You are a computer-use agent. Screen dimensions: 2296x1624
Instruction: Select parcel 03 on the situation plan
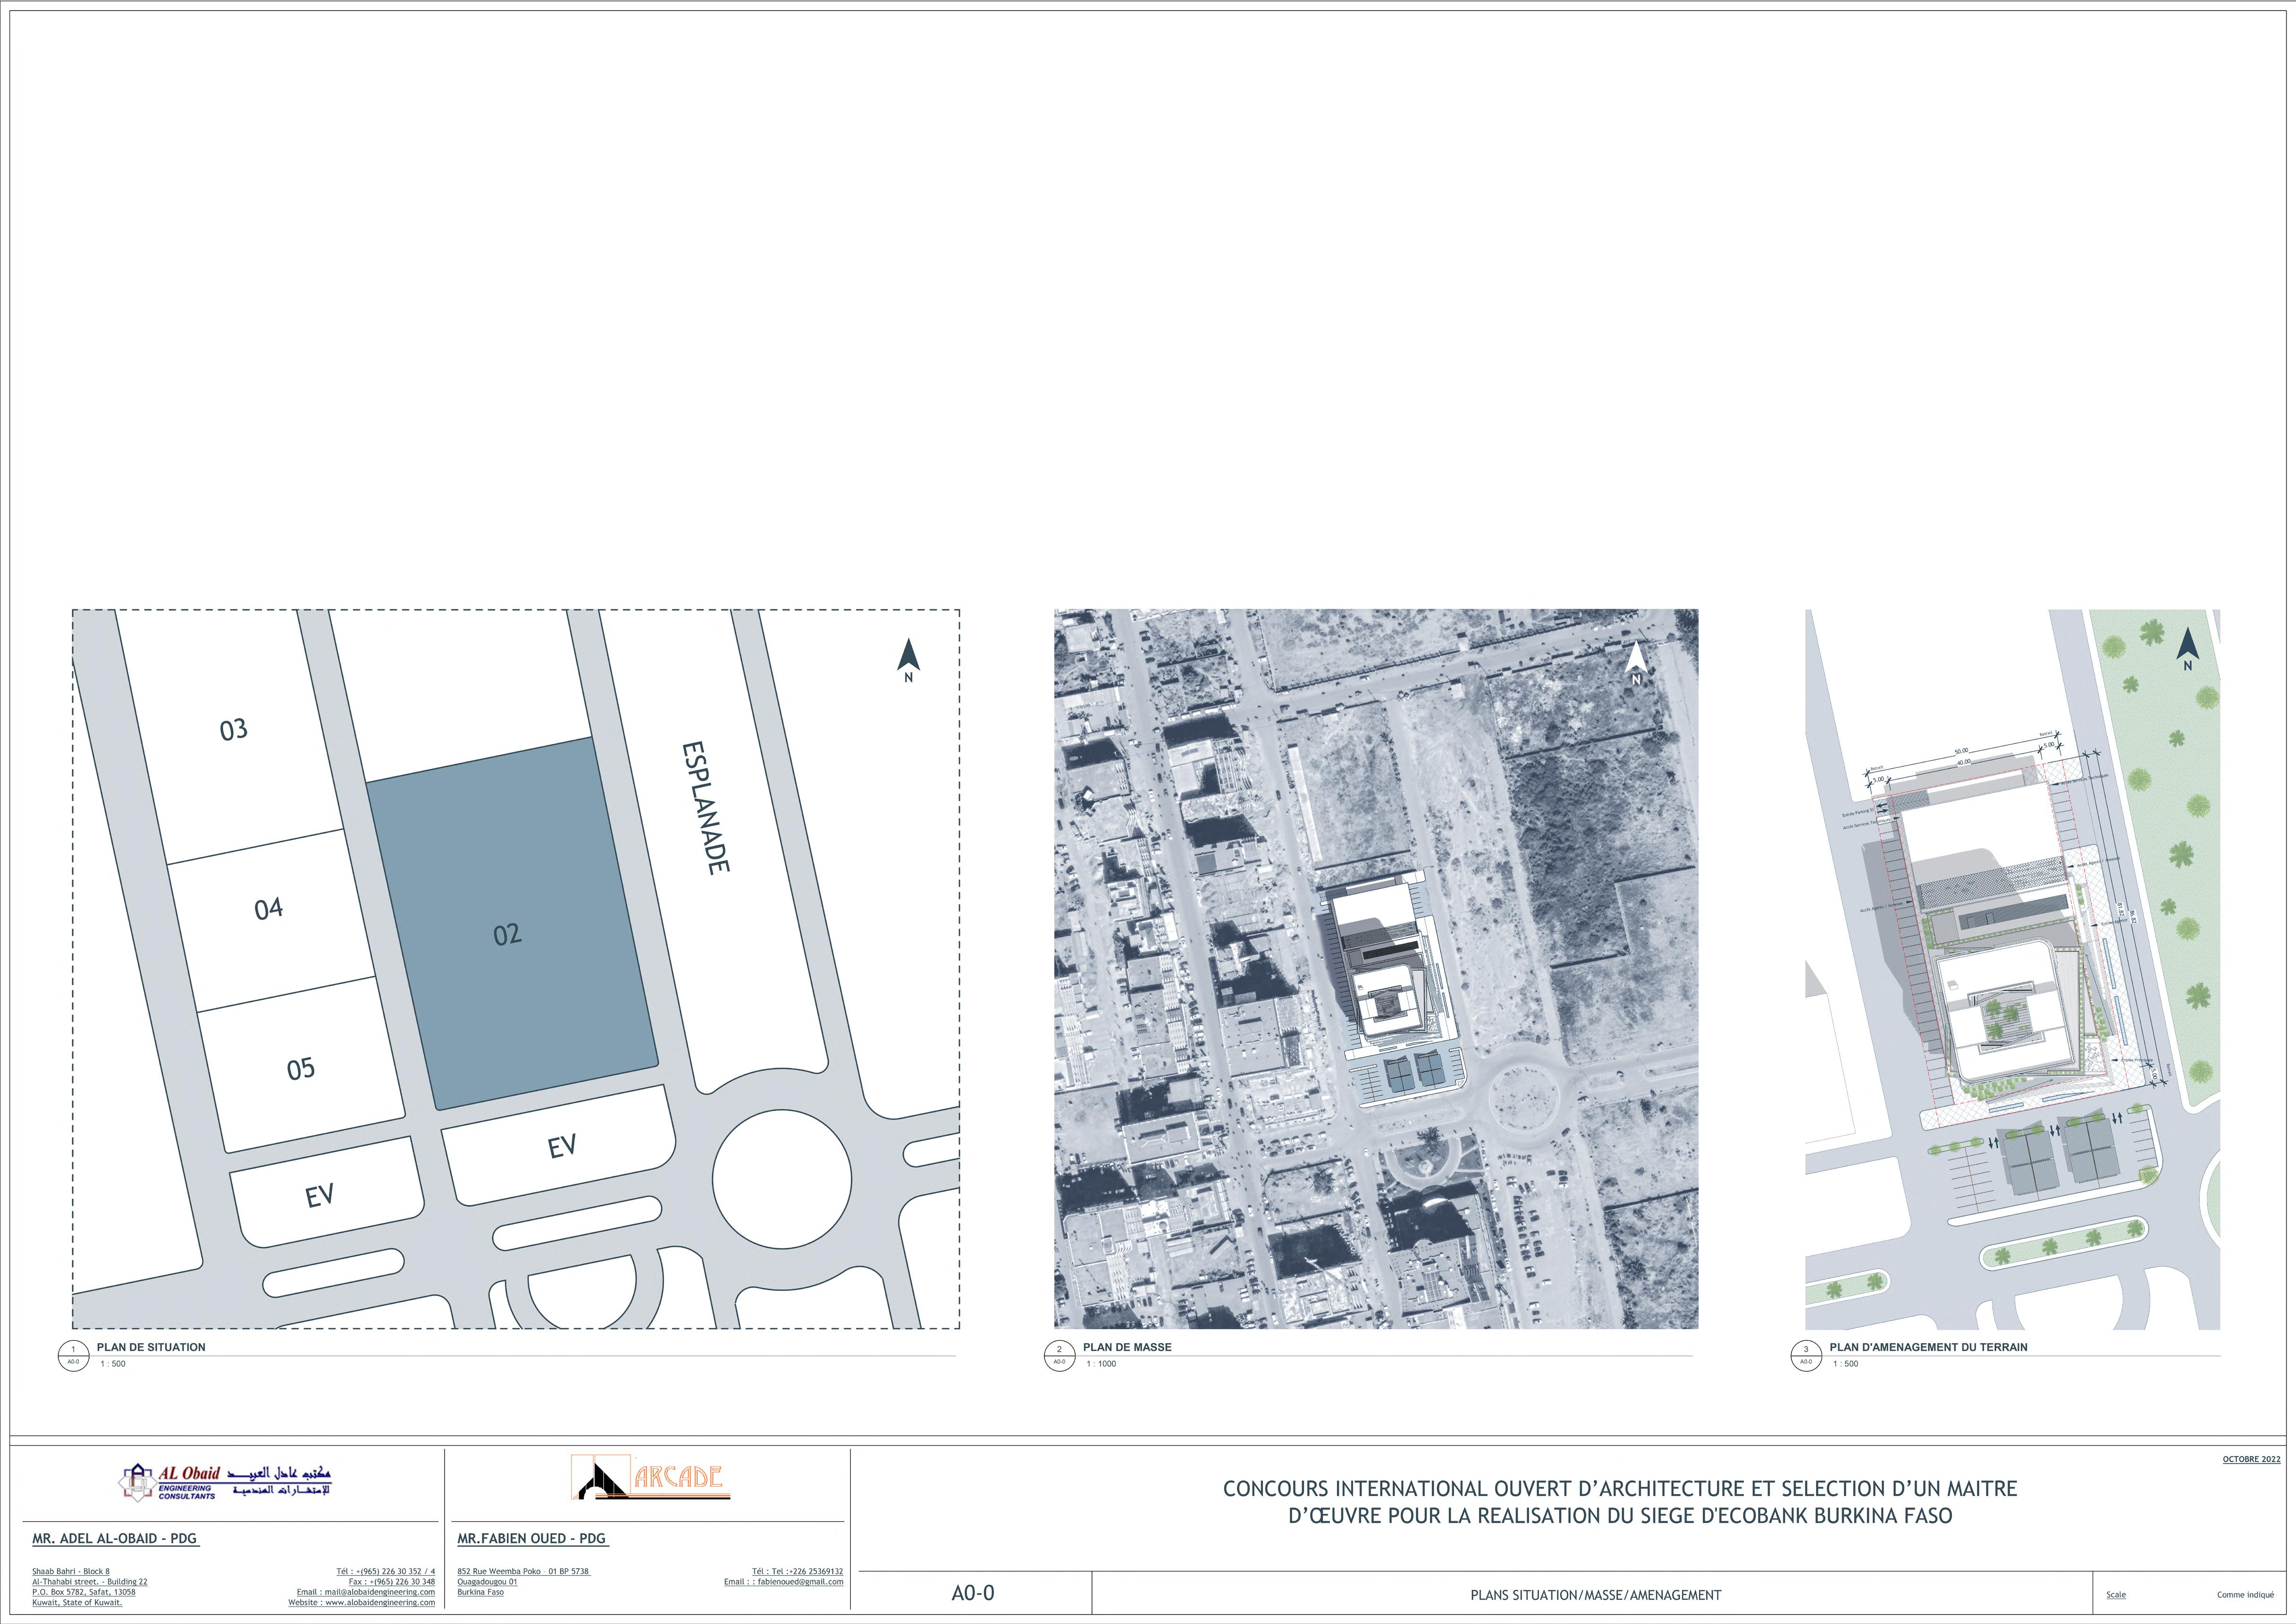pyautogui.click(x=233, y=730)
